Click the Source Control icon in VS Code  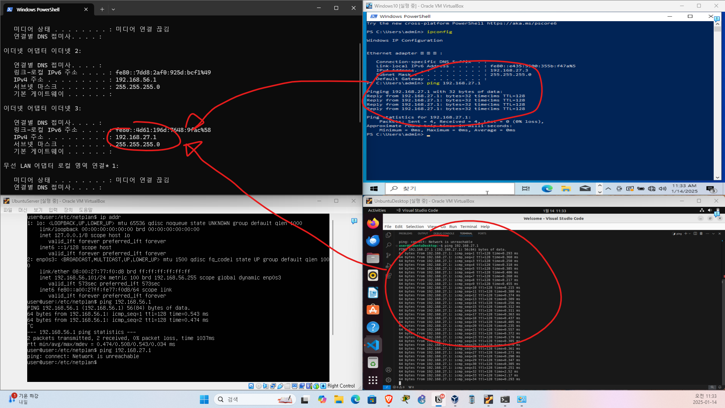tap(388, 256)
